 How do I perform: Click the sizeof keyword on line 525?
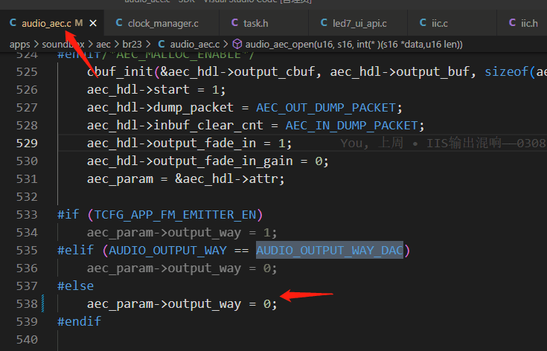tap(507, 72)
